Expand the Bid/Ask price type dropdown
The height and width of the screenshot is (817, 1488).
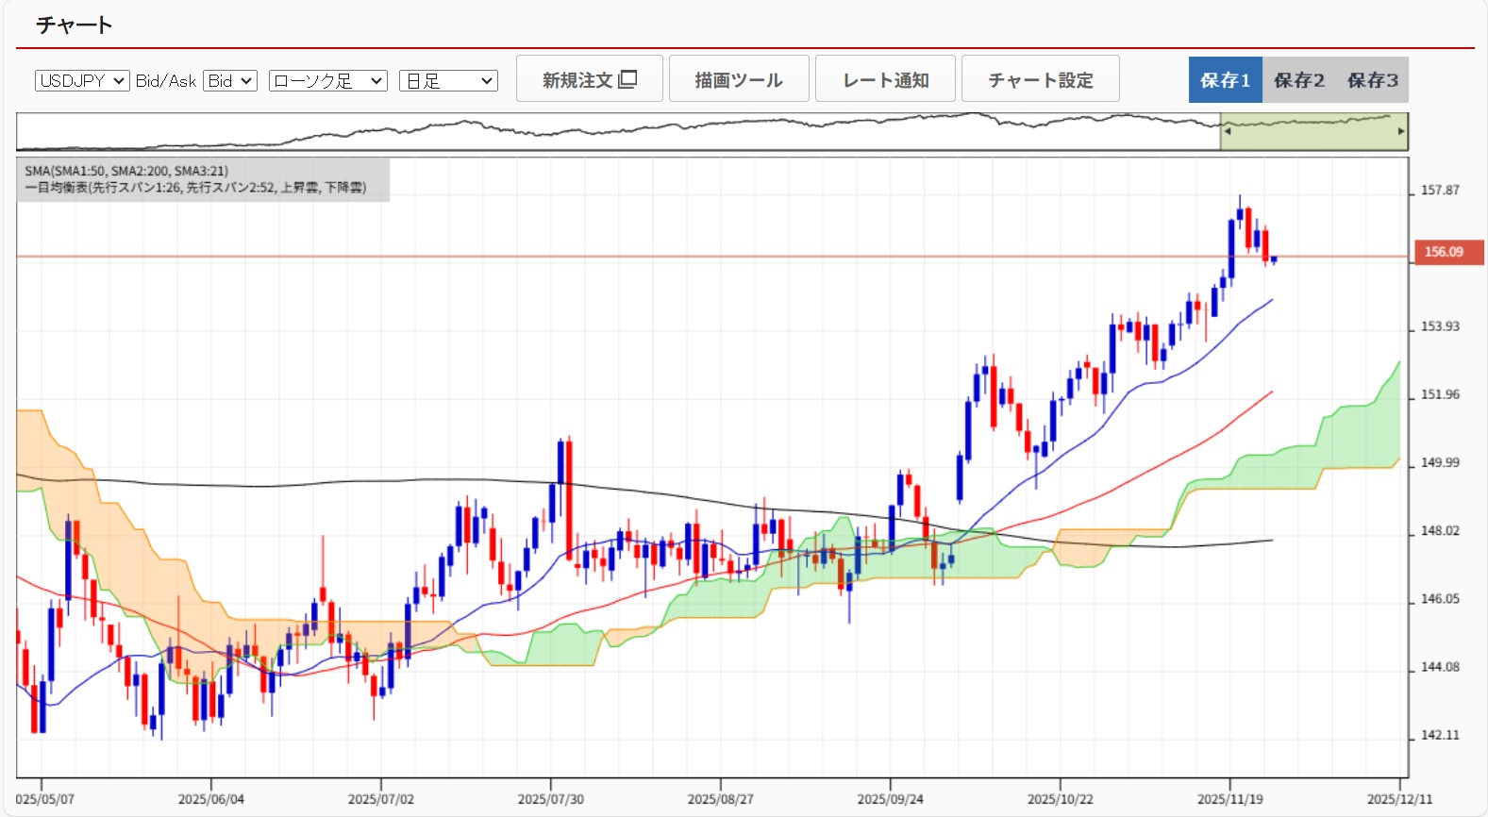pos(230,81)
